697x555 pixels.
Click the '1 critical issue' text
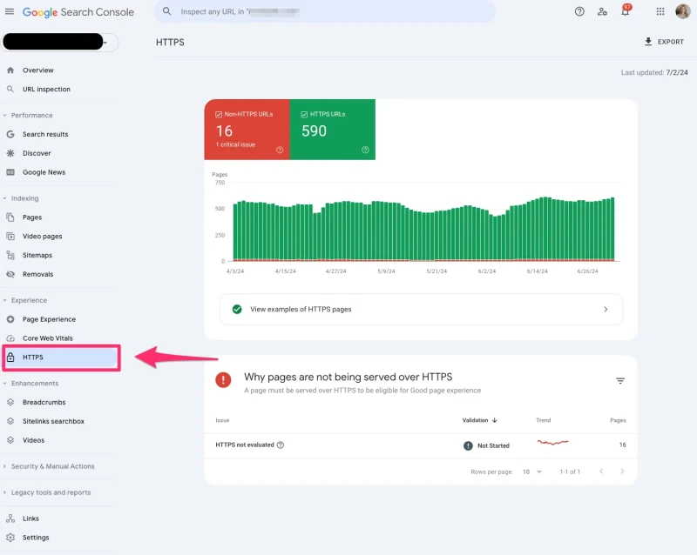tap(235, 144)
